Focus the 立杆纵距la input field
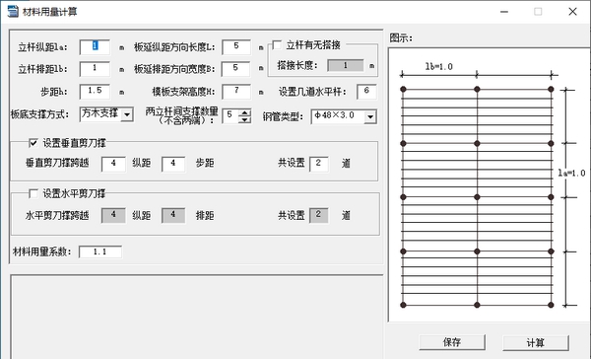This screenshot has height=359, width=591. coord(95,46)
